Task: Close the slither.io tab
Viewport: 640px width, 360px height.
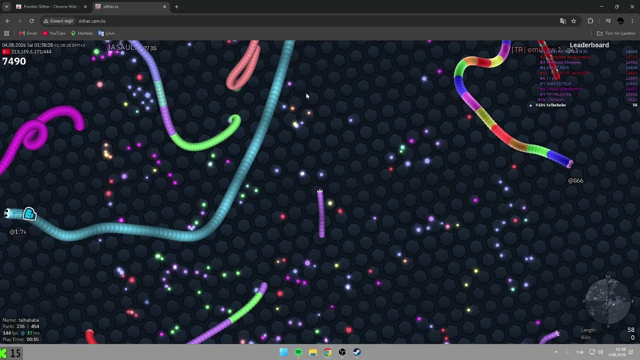Action: click(x=164, y=6)
